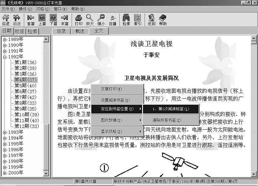Select the 全文 tab
The width and height of the screenshot is (258, 186).
point(98,31)
